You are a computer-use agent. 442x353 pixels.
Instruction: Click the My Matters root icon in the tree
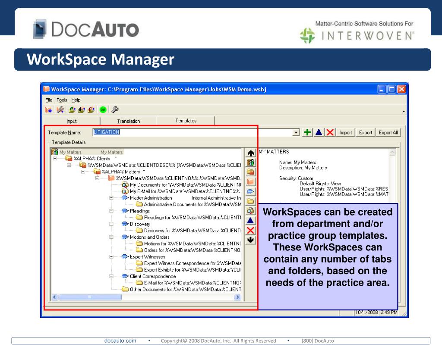tap(55, 152)
